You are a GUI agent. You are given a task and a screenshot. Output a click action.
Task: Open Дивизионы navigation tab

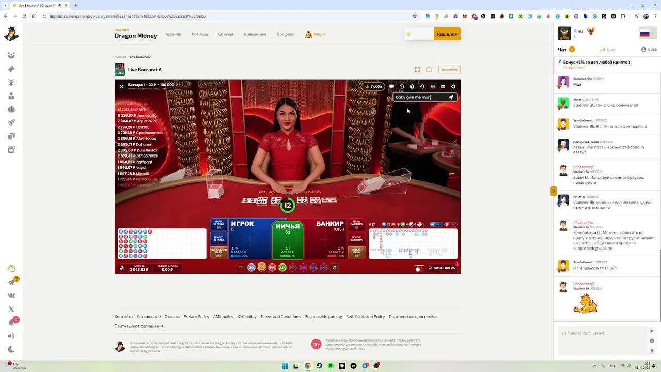[255, 34]
